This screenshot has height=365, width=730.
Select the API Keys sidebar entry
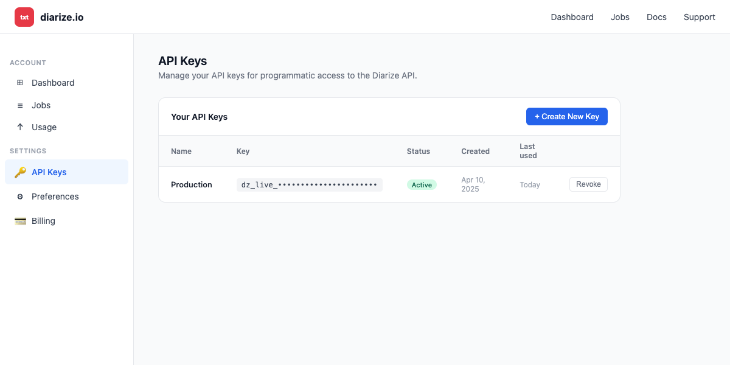[49, 172]
